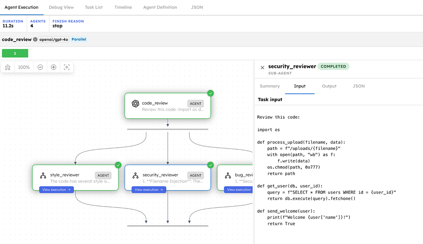Click View execution on style_reviewer node
423x244 pixels.
pos(57,190)
